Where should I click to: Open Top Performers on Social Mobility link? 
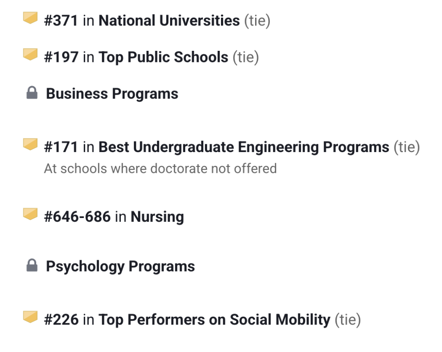(214, 320)
